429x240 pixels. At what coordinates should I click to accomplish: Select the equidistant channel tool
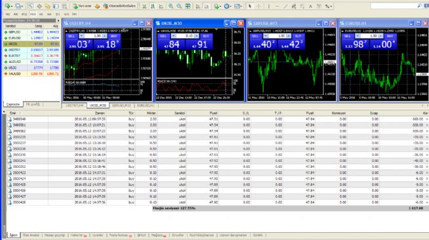294,6
